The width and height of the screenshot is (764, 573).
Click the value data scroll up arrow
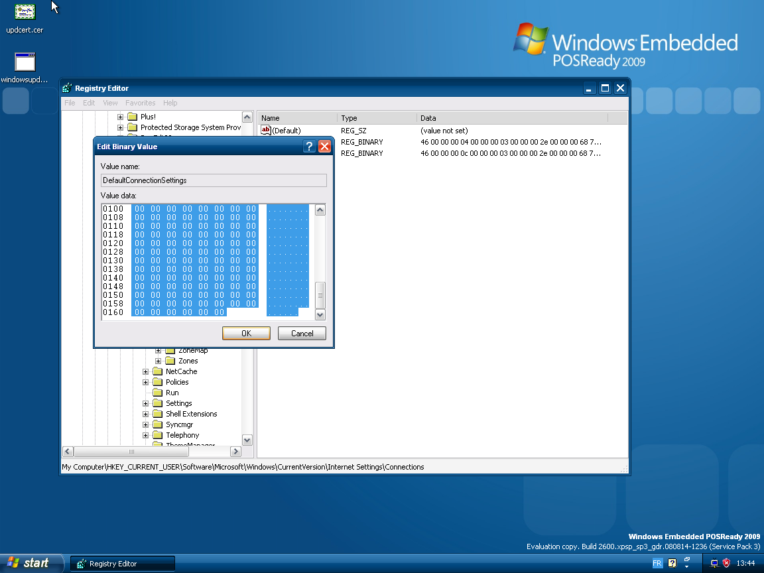coord(320,210)
